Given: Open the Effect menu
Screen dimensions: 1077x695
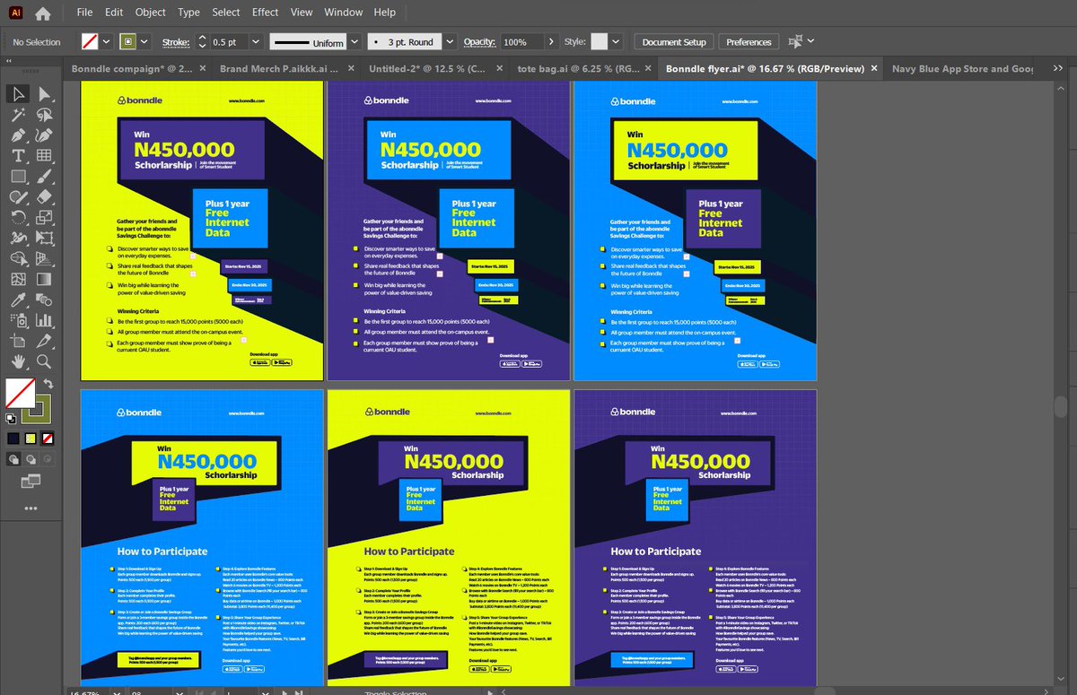Looking at the screenshot, I should coord(265,13).
